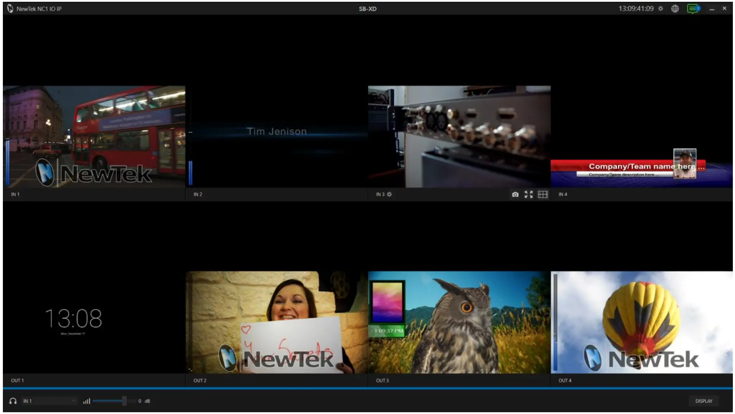Take a snapshot of the IN 3 source
Image resolution: width=735 pixels, height=414 pixels.
click(515, 194)
